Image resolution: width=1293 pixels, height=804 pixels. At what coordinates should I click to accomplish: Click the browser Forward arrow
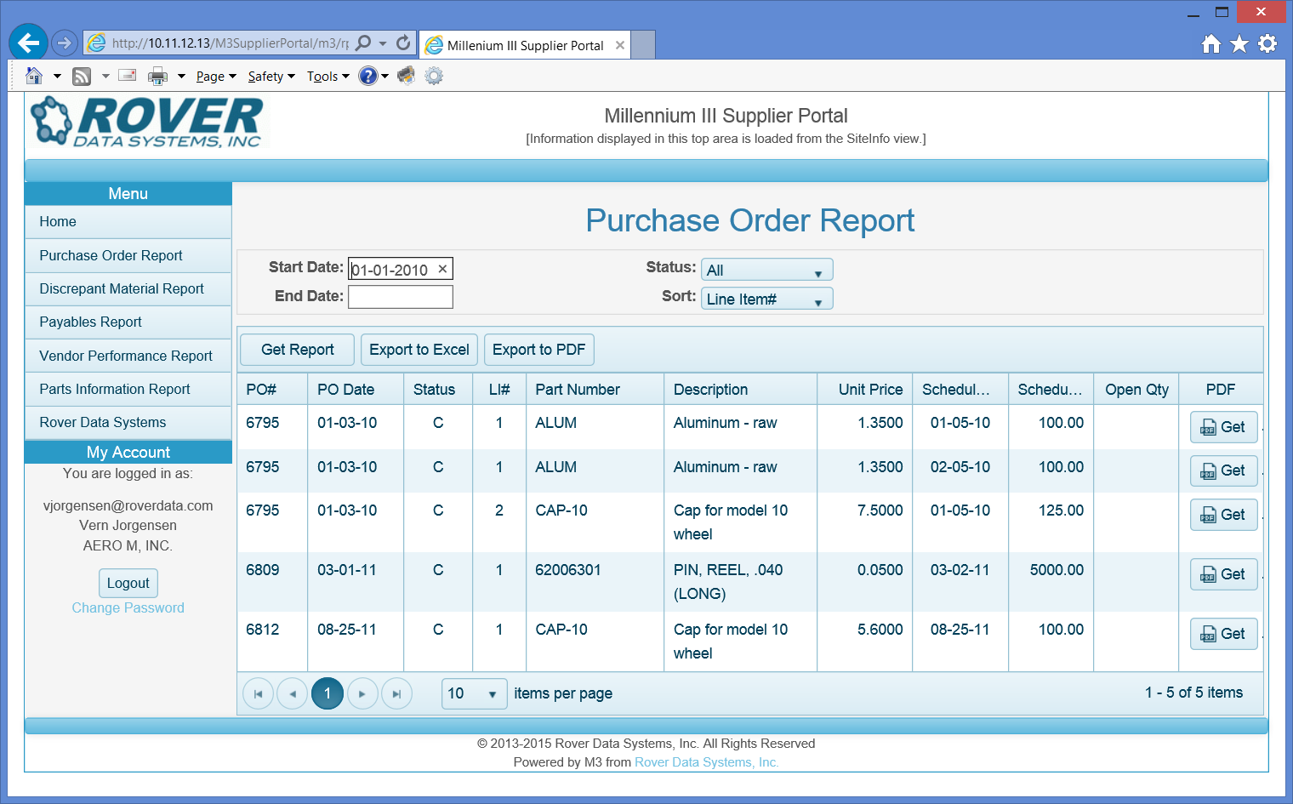tap(65, 43)
